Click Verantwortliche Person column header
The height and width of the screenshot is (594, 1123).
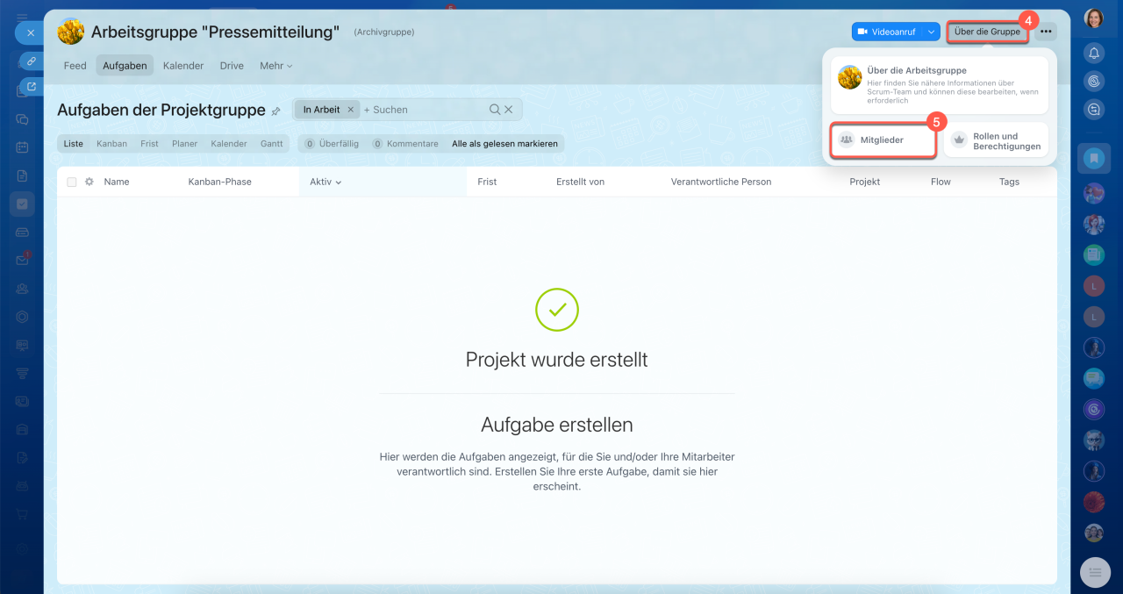[x=721, y=182]
